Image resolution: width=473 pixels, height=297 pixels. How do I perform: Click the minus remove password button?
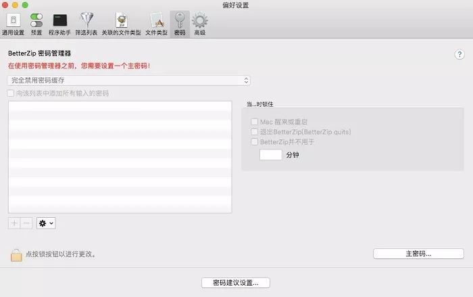pyautogui.click(x=26, y=223)
